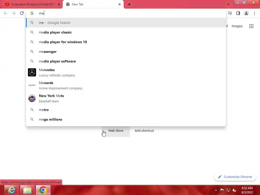The width and height of the screenshot is (260, 195).
Task: Choose the New York Mets suggestion
Action: pyautogui.click(x=126, y=98)
